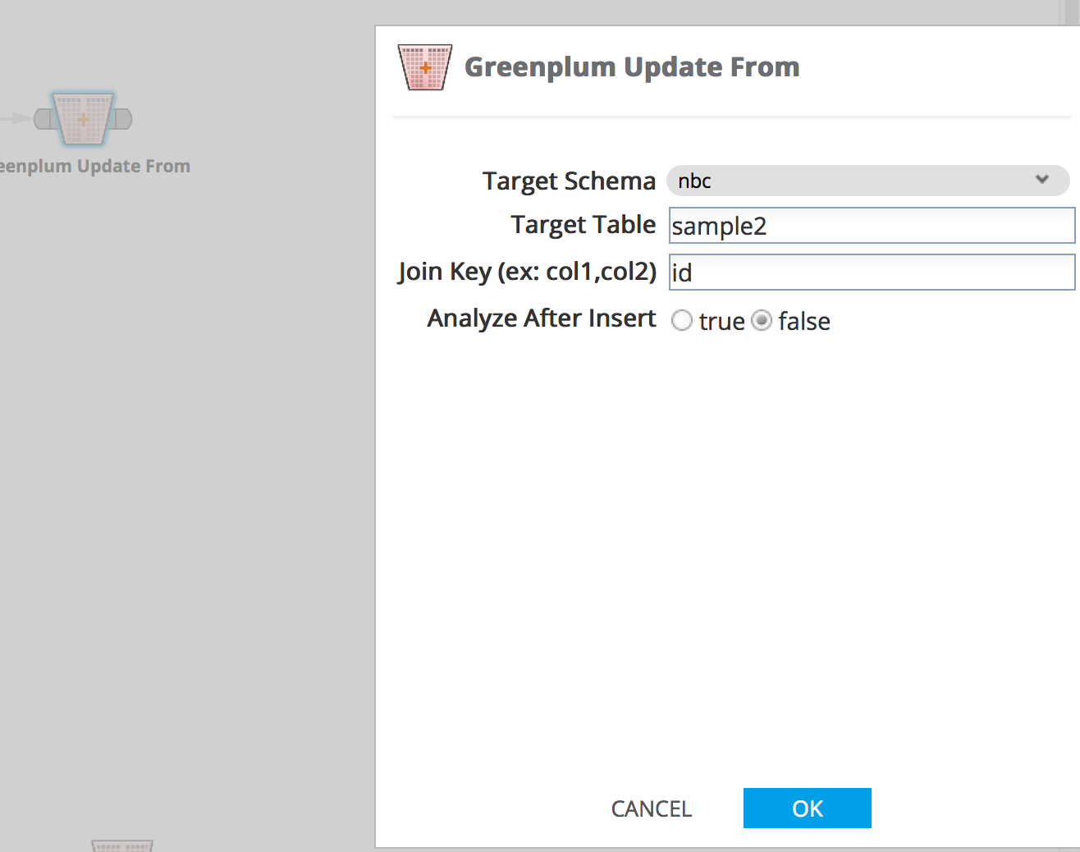Screen dimensions: 1080x852
Task: Click the Greenplum Update From dialog title
Action: click(633, 67)
